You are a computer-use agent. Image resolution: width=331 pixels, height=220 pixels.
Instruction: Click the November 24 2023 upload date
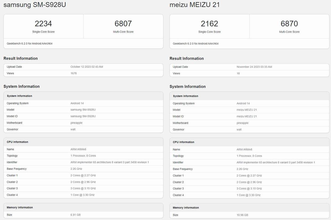click(x=254, y=67)
